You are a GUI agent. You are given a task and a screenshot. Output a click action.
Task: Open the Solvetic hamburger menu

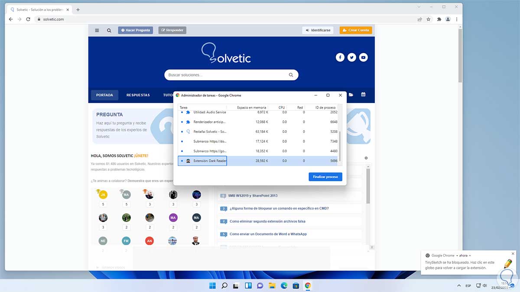click(x=97, y=30)
